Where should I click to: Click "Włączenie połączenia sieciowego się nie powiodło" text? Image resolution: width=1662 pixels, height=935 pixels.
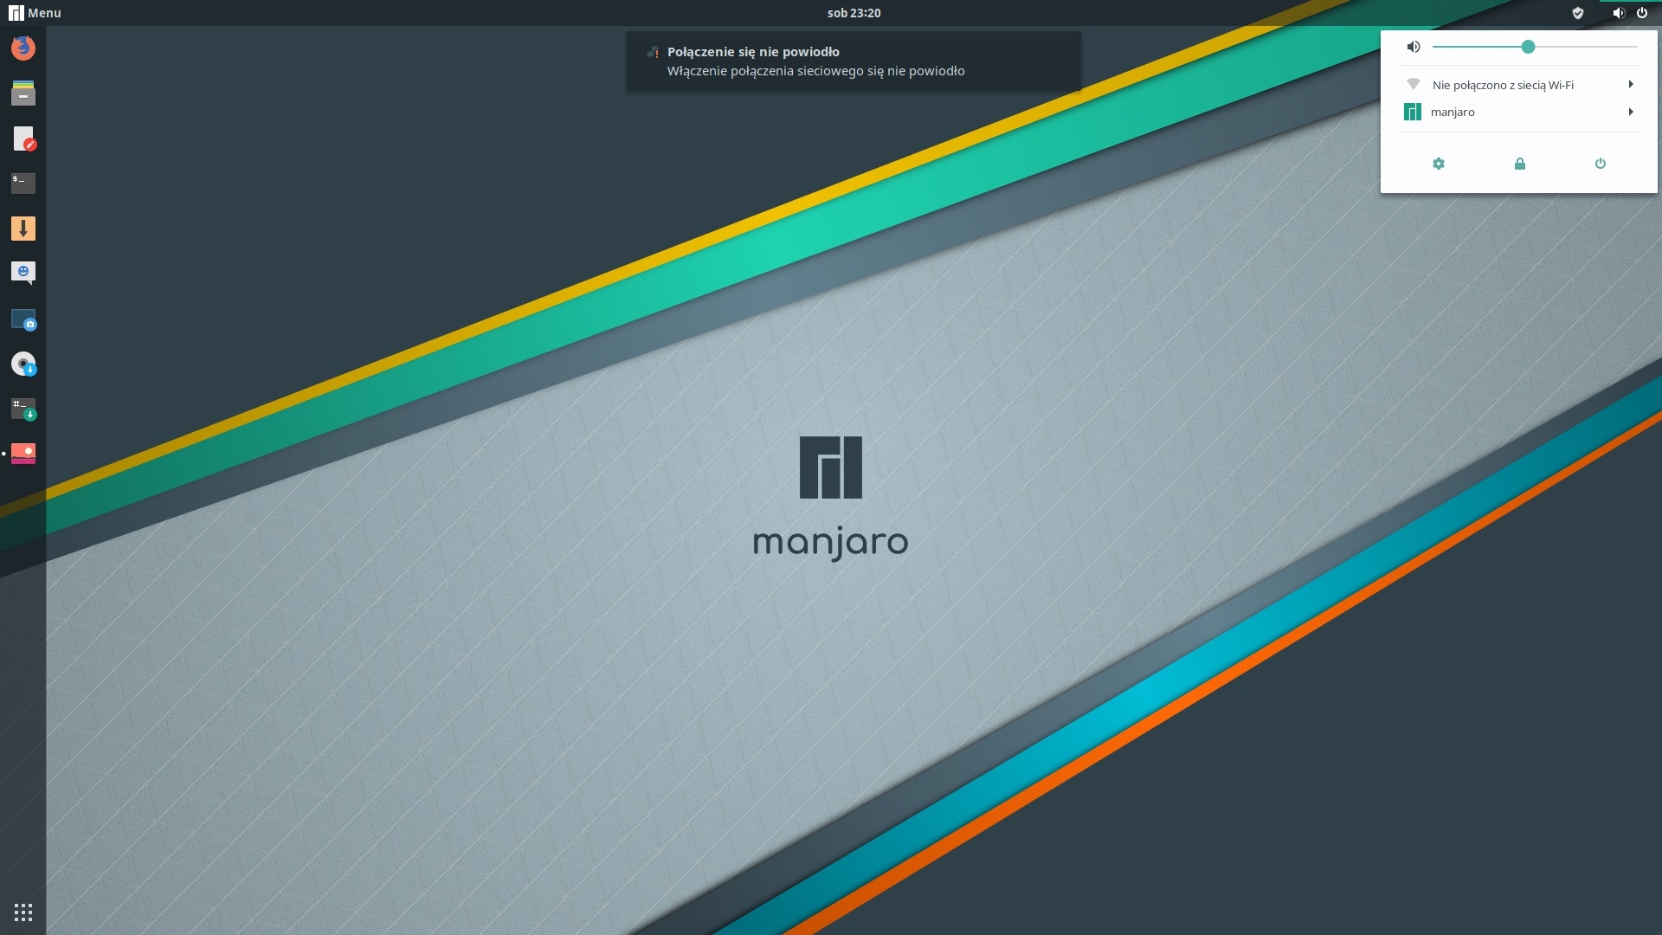pyautogui.click(x=815, y=71)
